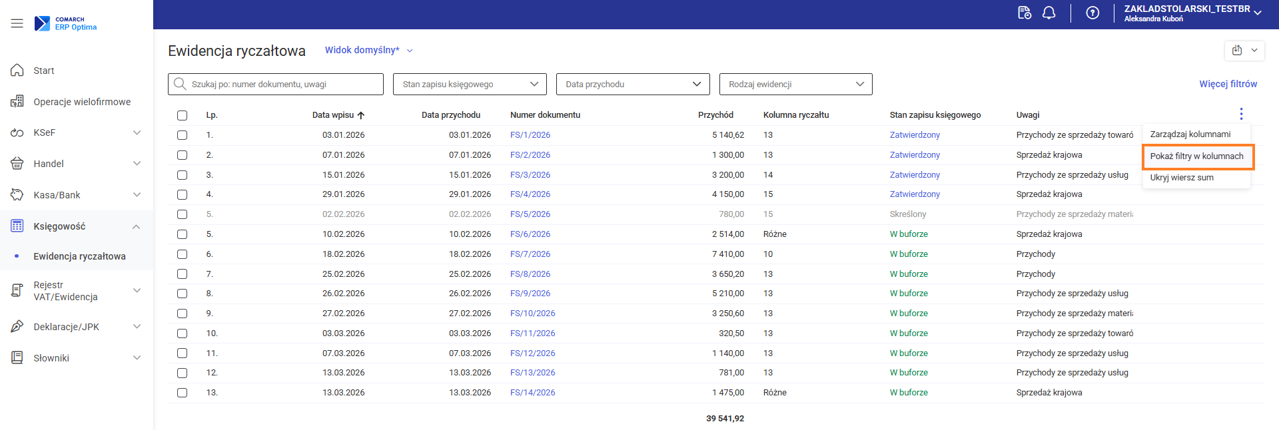The width and height of the screenshot is (1279, 430).
Task: Click the document clock icon in top bar
Action: [1025, 13]
